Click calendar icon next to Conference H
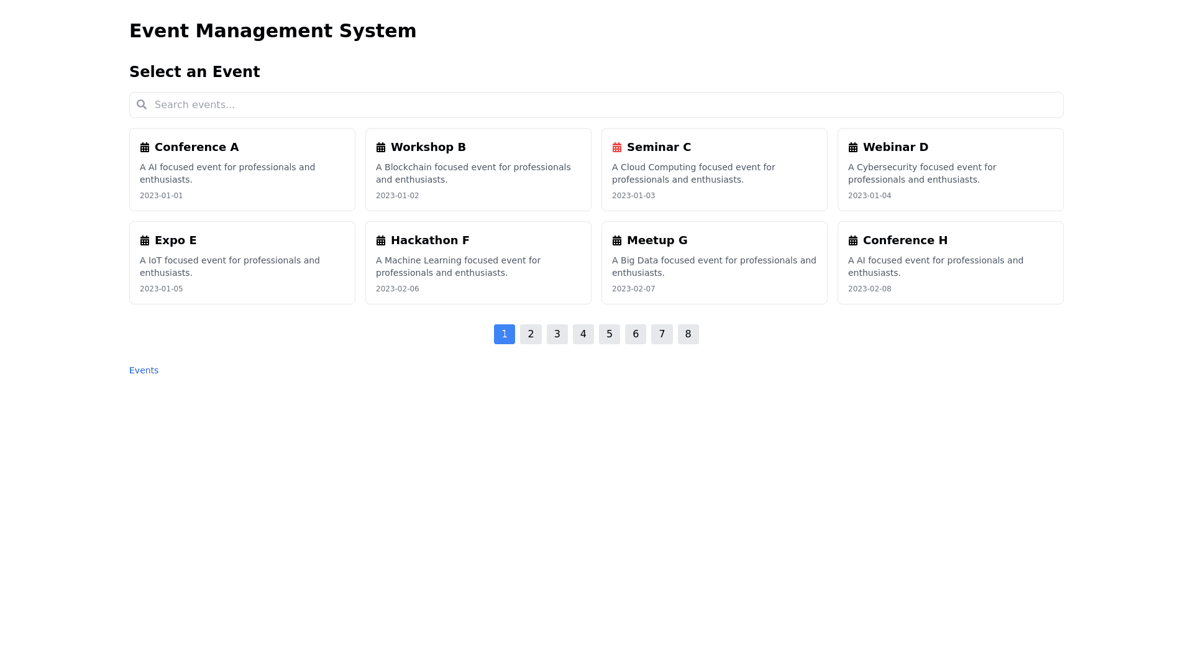Image resolution: width=1193 pixels, height=671 pixels. (853, 240)
